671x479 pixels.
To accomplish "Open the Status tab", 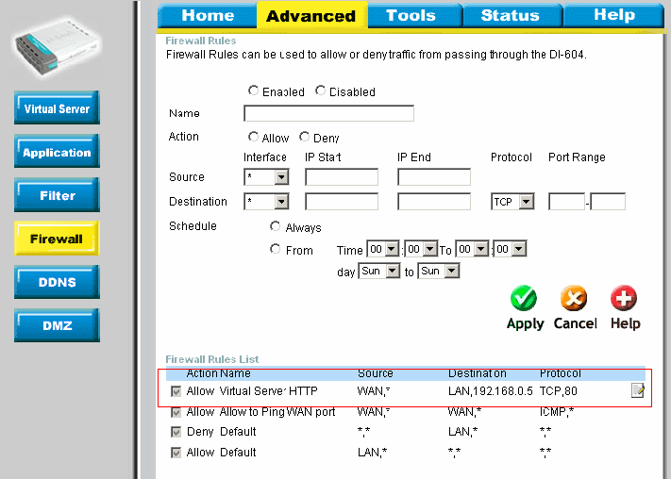I will (x=511, y=15).
